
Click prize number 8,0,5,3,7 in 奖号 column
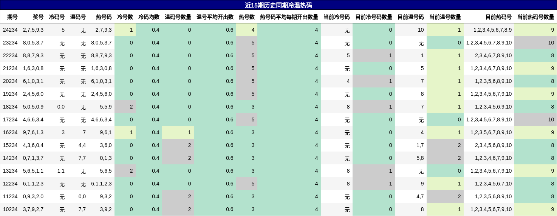[x=33, y=43]
